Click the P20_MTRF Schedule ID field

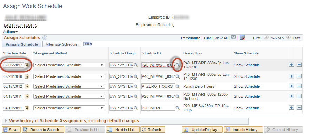click(x=158, y=108)
